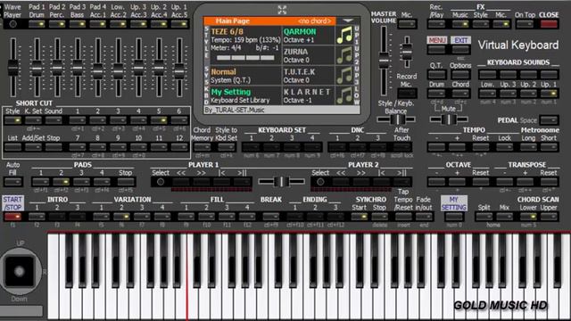This screenshot has height=321, width=571.
Task: Toggle Pad 1 Drum mute button
Action: click(x=37, y=24)
